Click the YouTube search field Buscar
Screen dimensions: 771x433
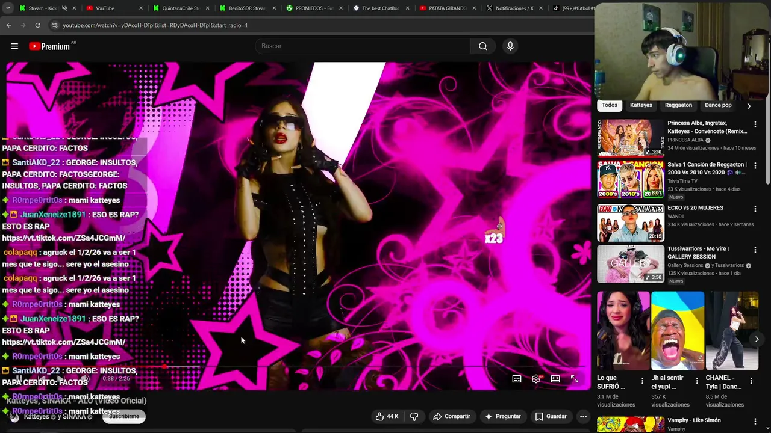[363, 46]
